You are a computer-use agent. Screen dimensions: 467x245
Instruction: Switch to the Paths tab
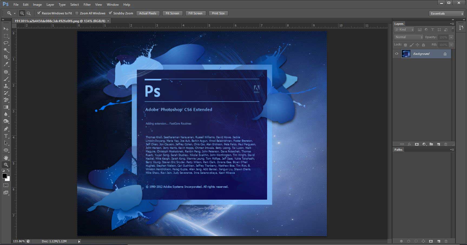coord(398,150)
